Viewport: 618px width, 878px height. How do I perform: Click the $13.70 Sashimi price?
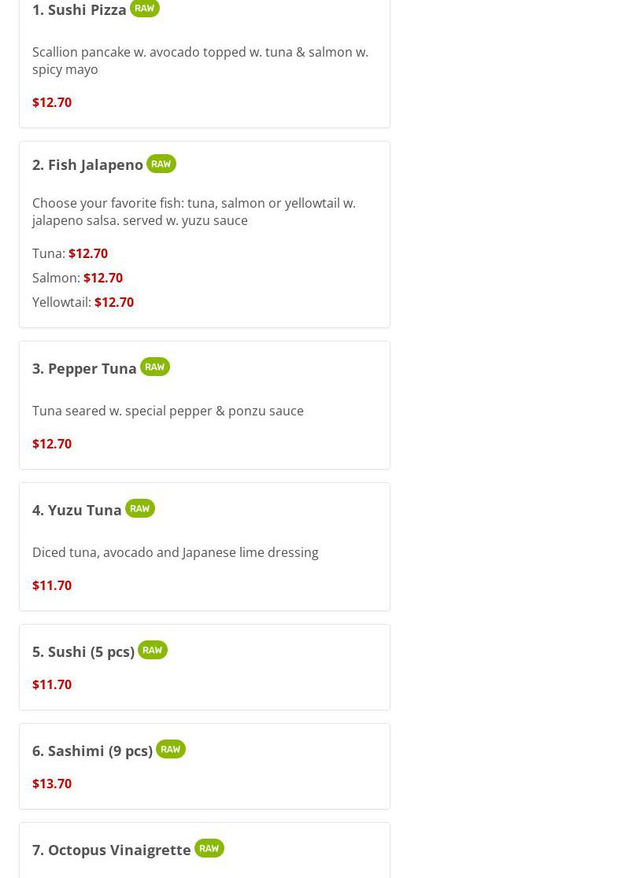coord(52,784)
